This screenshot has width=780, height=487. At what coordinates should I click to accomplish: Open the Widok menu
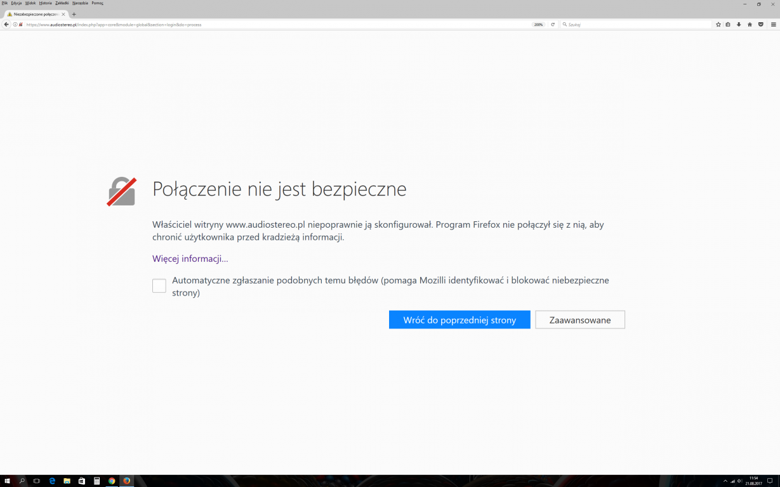[30, 3]
